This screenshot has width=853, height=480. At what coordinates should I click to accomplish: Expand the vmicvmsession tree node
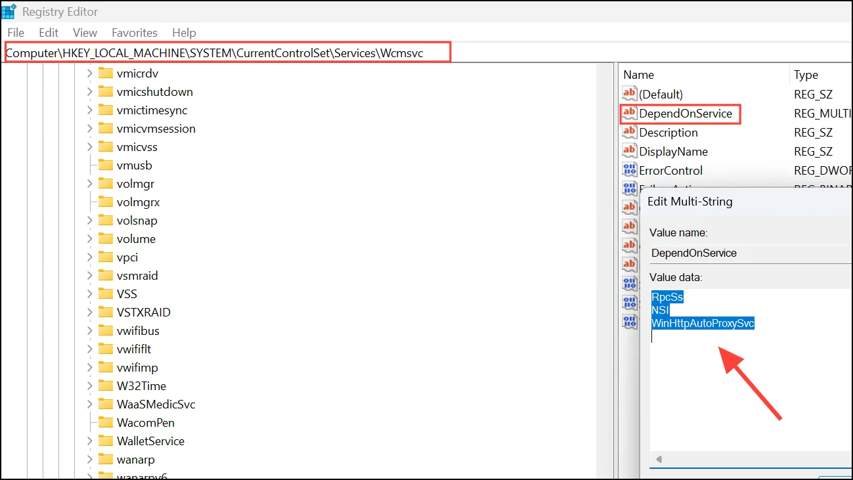pyautogui.click(x=90, y=129)
